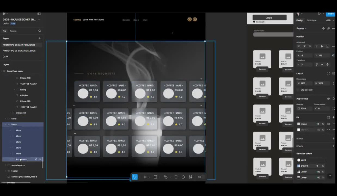Add a stroke with the plus icon
Image resolution: width=337 pixels, height=196 pixels.
point(333,138)
